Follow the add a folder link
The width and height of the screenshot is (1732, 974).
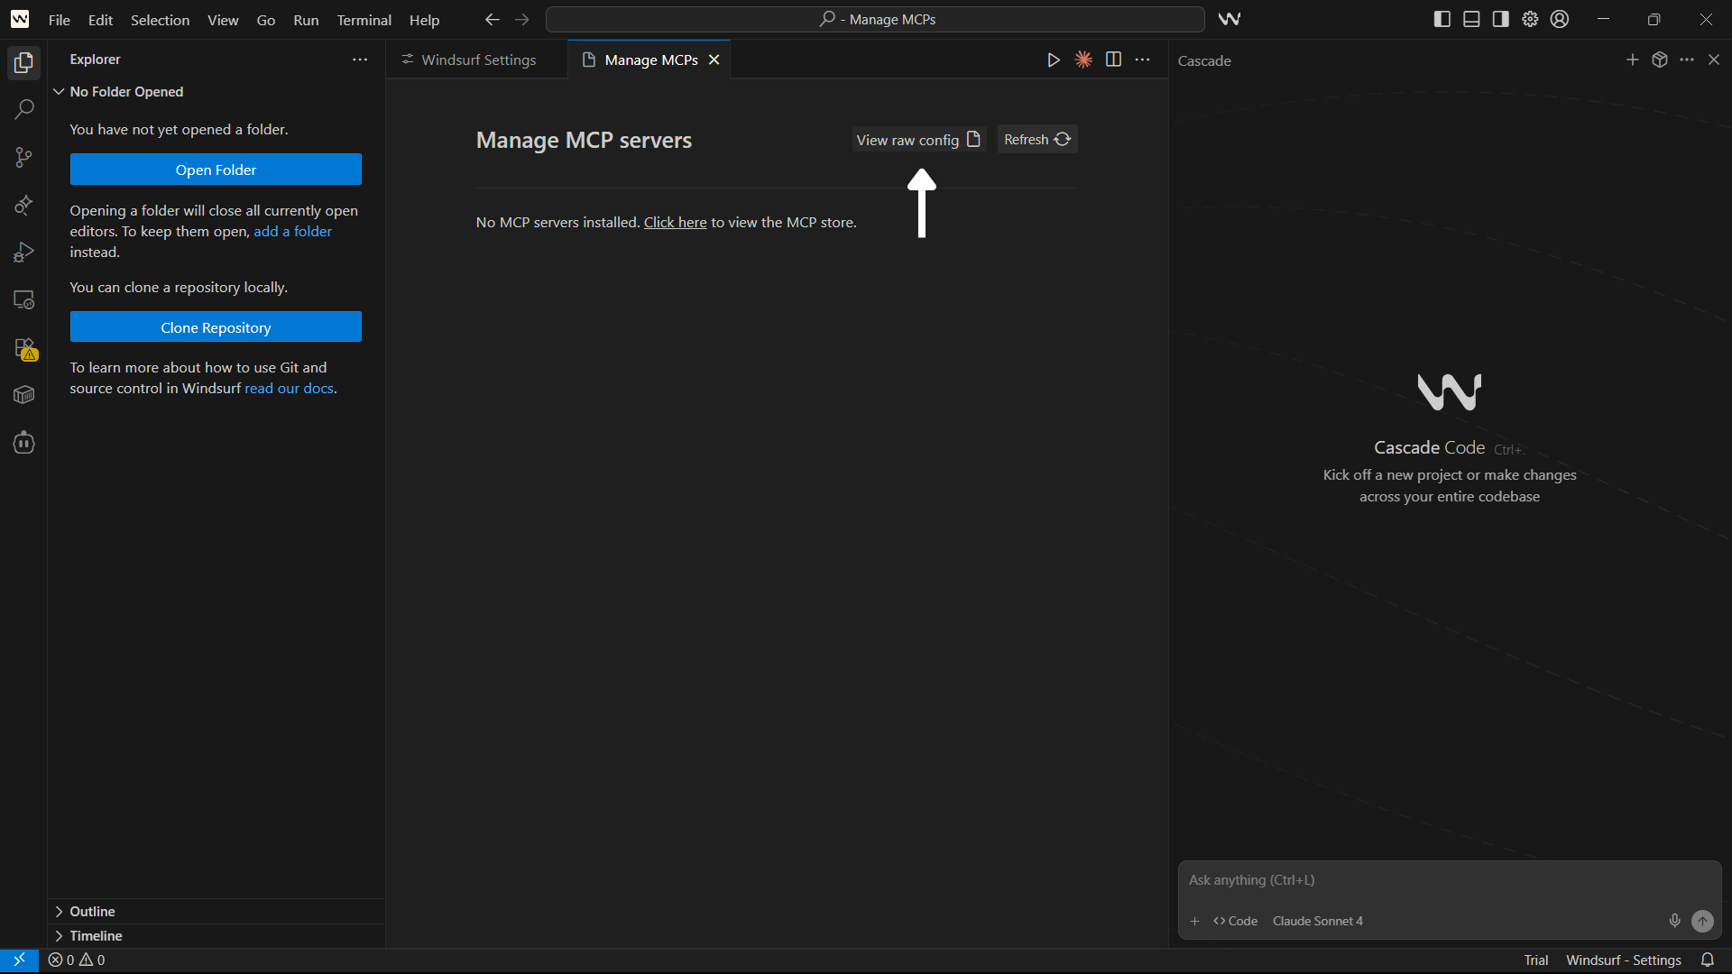tap(292, 232)
